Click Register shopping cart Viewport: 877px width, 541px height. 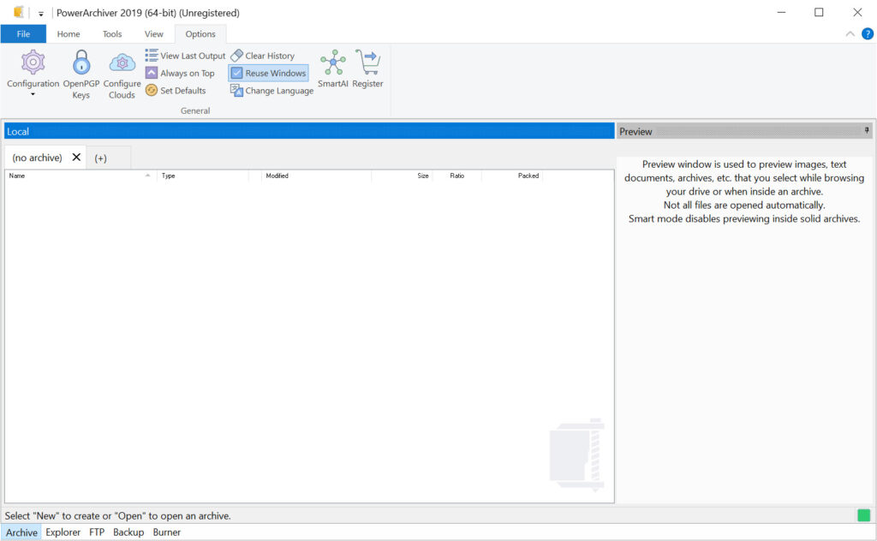pyautogui.click(x=367, y=68)
